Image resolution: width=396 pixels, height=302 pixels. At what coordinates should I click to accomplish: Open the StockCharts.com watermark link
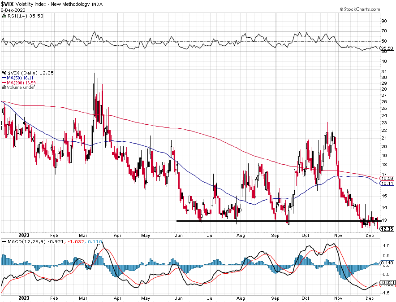(362, 9)
